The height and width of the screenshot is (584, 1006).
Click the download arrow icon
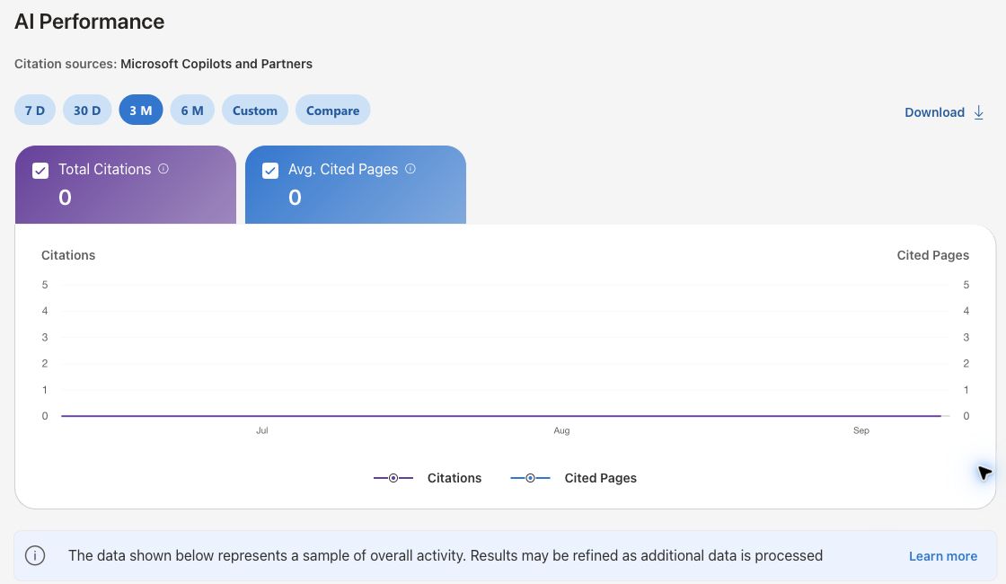978,112
